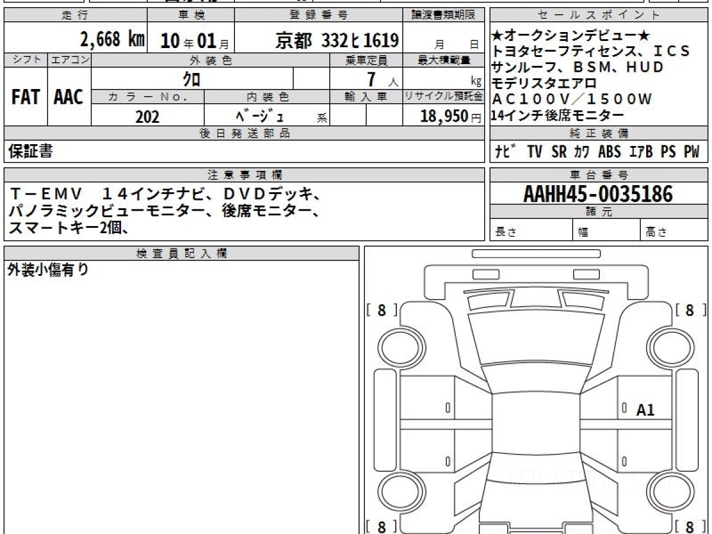712x534 pixels.
Task: Click the セールスポイント header
Action: coord(599,15)
